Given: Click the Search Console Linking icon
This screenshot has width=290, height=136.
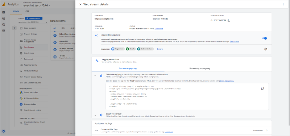Looking at the screenshot, I should (21, 110).
